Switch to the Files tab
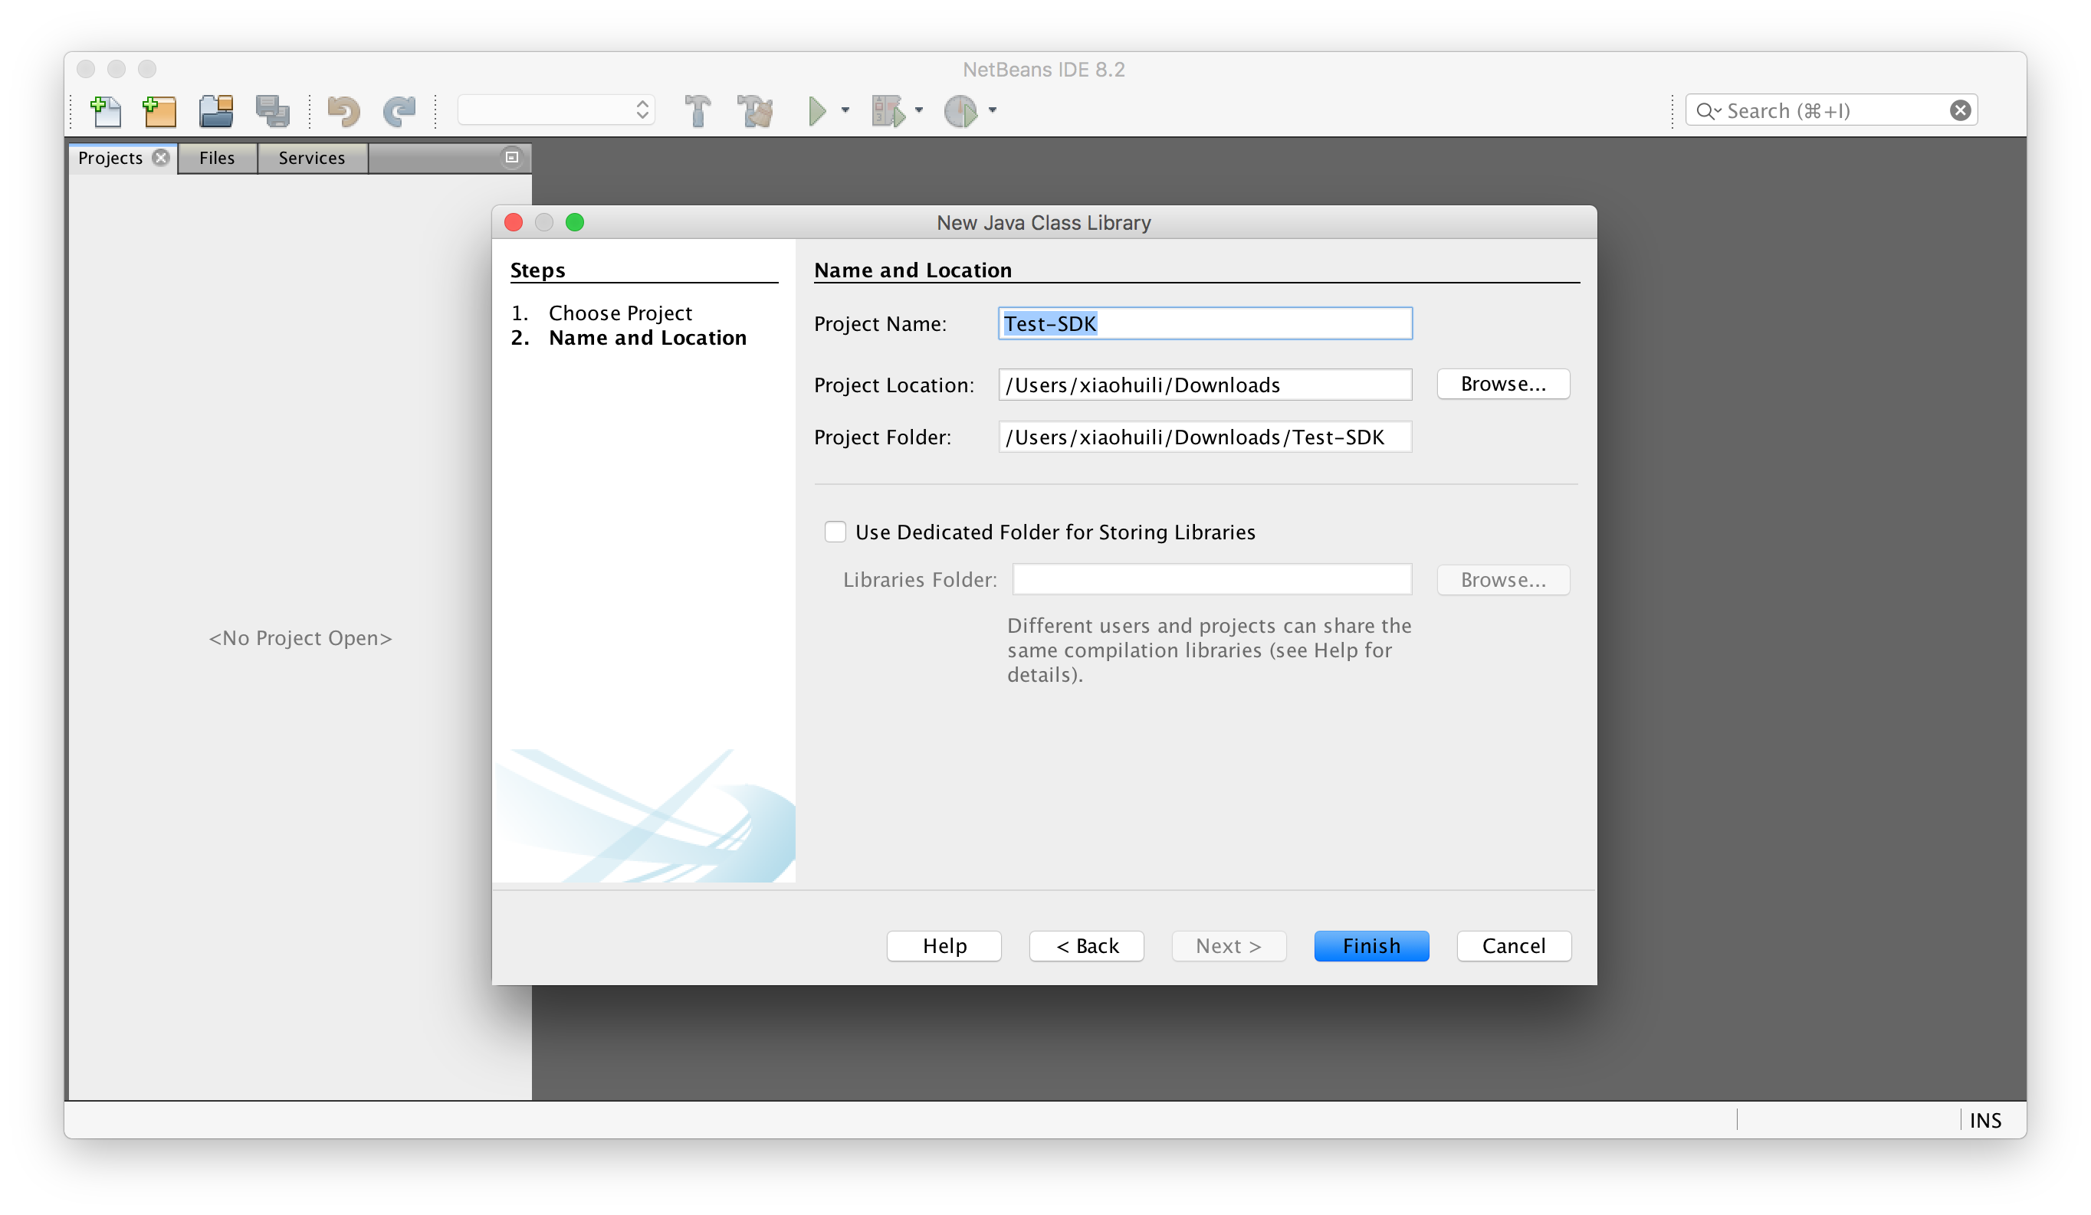 point(218,158)
